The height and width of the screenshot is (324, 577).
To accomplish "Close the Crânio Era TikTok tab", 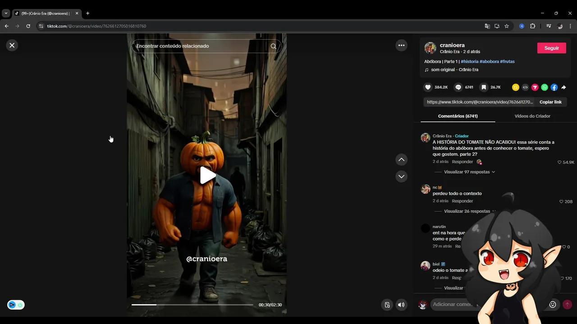I will coord(77,13).
